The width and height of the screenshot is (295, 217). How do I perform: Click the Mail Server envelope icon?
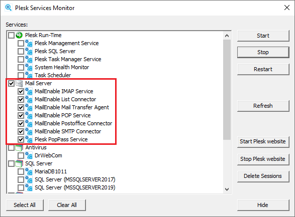point(19,83)
